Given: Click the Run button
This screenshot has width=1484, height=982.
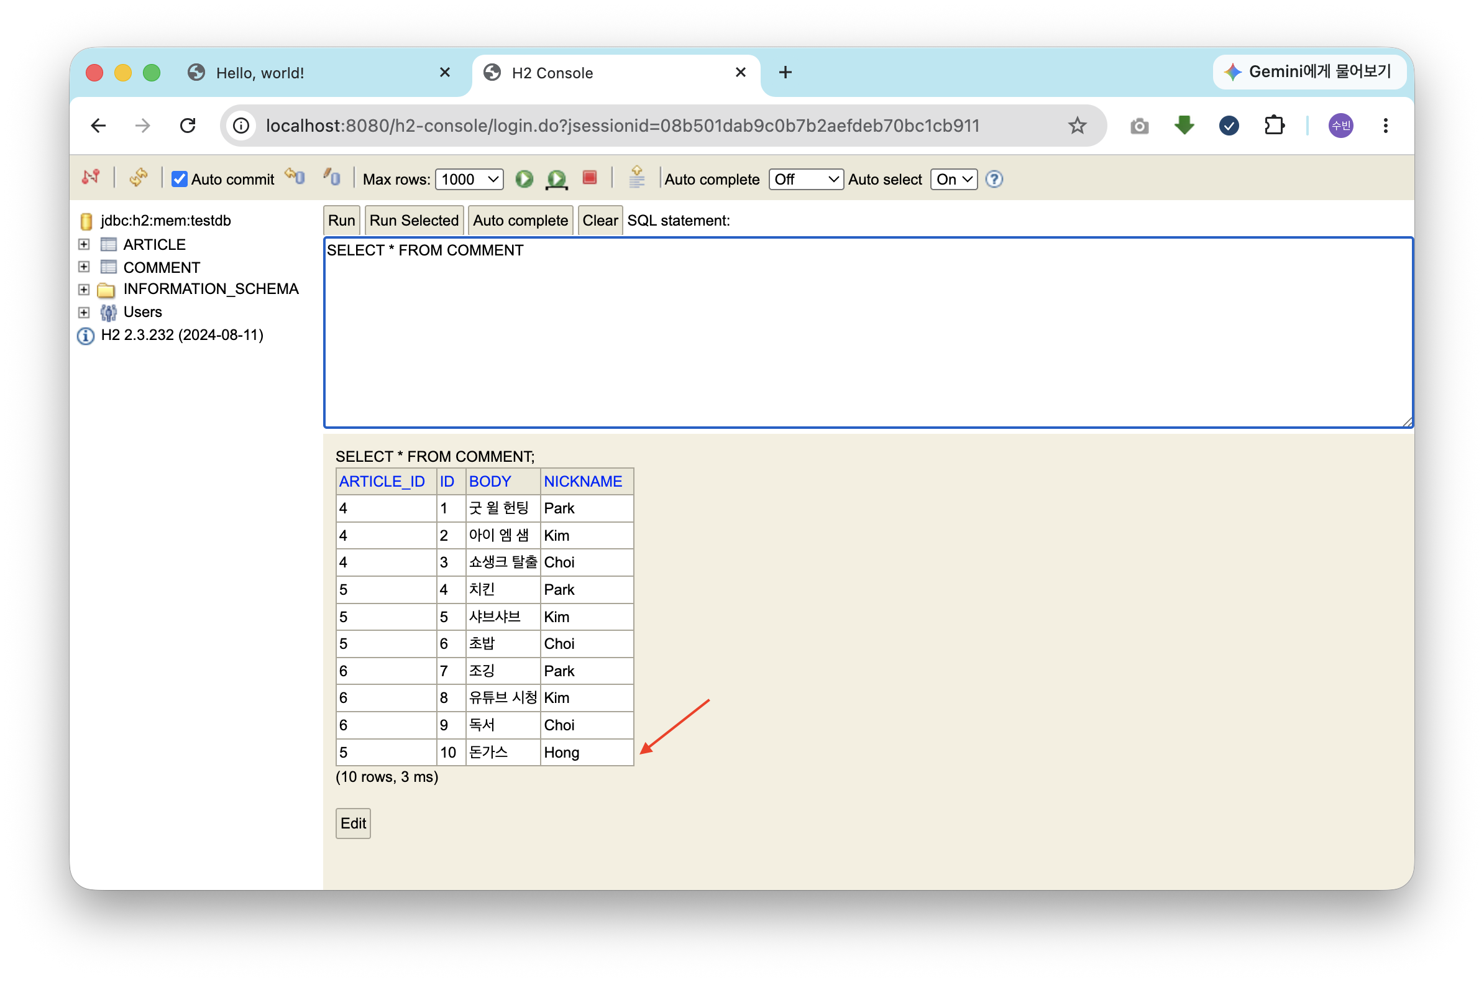Looking at the screenshot, I should 341,221.
